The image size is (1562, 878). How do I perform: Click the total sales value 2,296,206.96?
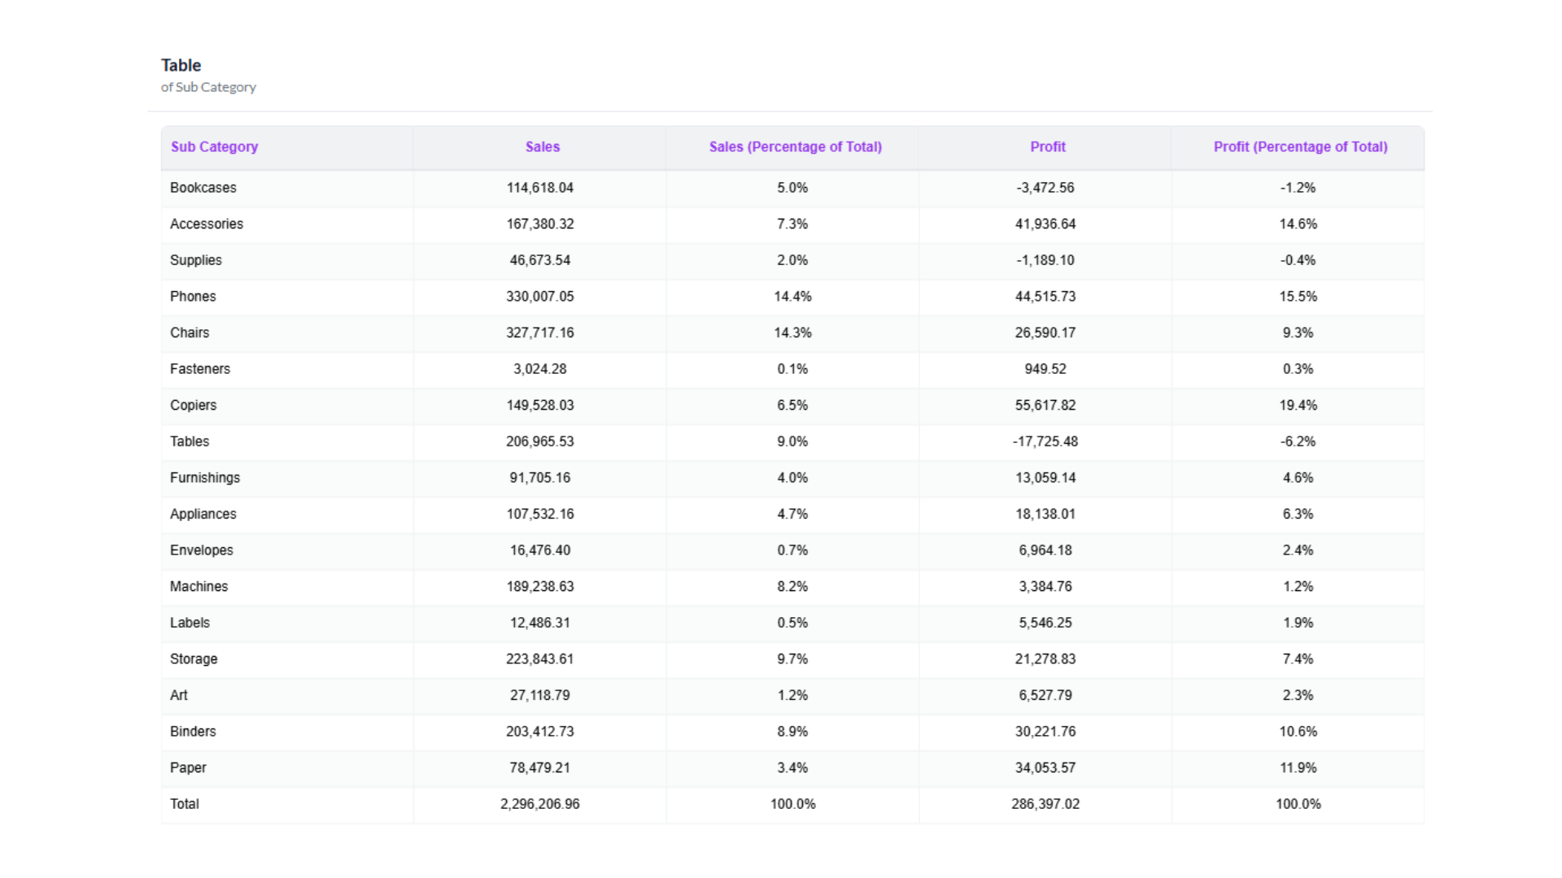click(x=540, y=804)
